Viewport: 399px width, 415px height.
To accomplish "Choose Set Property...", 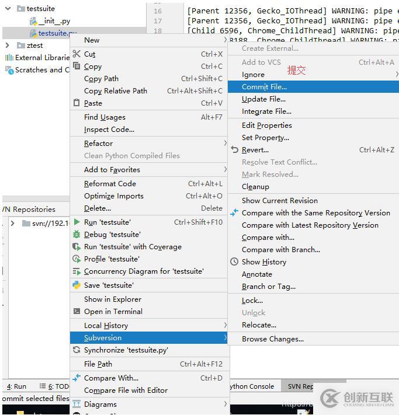I will [314, 137].
